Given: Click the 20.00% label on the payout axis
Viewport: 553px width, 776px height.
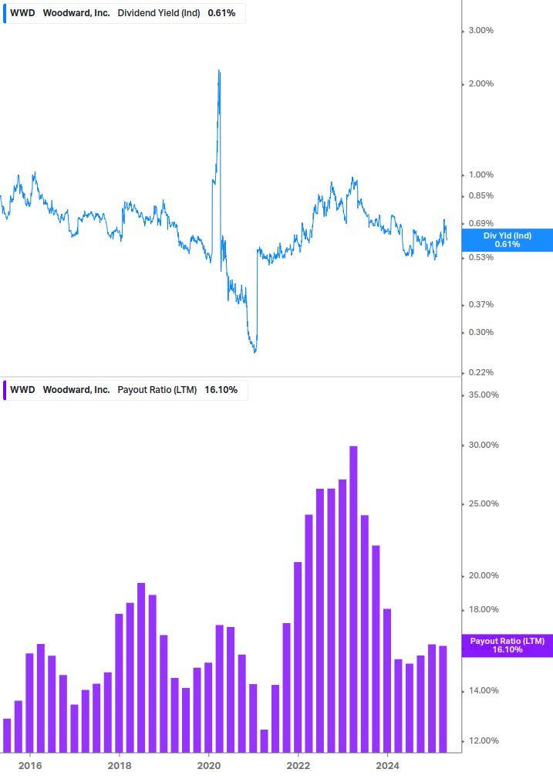Looking at the screenshot, I should (484, 575).
